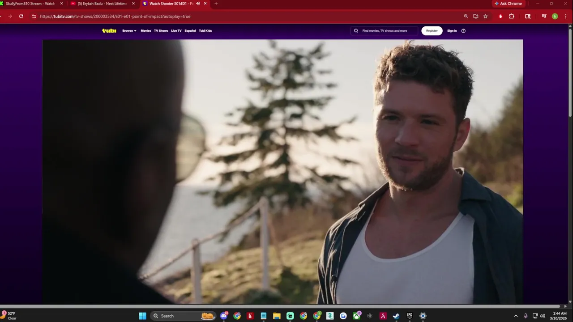The width and height of the screenshot is (573, 322).
Task: Open the Xbox app from the taskbar
Action: click(356, 316)
